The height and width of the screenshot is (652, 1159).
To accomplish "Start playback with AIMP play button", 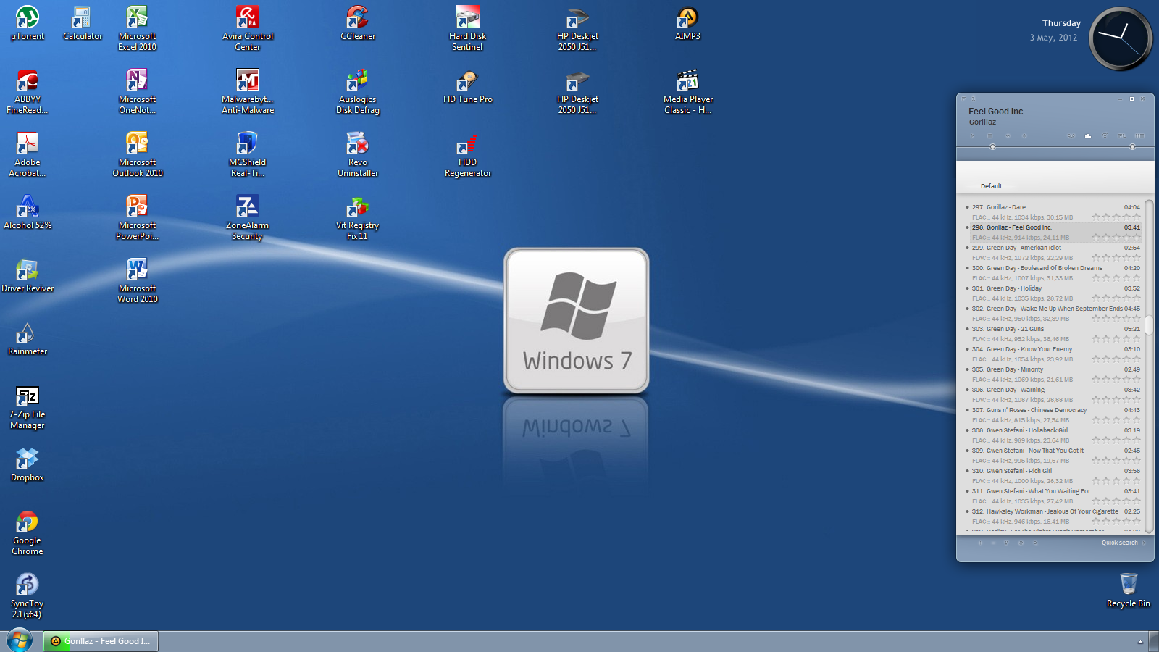I will [x=972, y=135].
